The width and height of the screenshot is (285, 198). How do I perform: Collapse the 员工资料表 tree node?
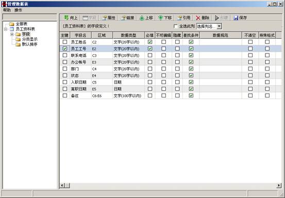click(6, 29)
